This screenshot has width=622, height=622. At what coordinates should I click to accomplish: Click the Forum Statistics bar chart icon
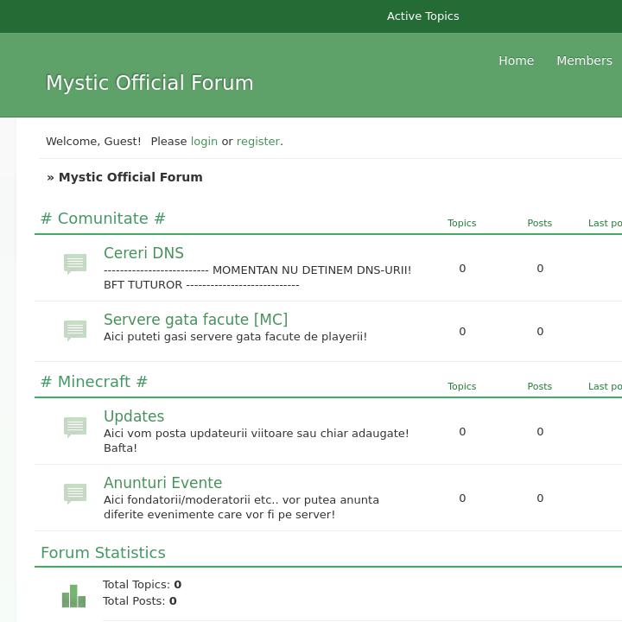click(x=74, y=595)
